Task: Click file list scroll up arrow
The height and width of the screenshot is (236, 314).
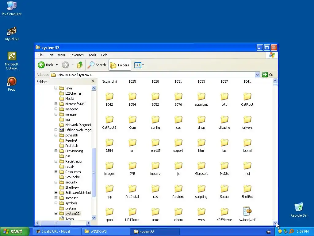Action: 275,81
